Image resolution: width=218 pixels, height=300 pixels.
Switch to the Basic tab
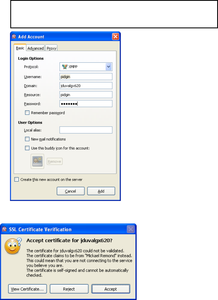point(20,48)
